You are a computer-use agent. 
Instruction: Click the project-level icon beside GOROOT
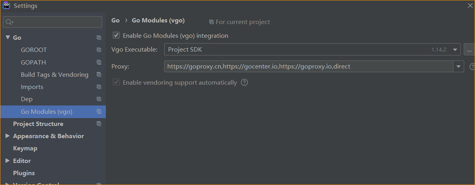pyautogui.click(x=99, y=50)
